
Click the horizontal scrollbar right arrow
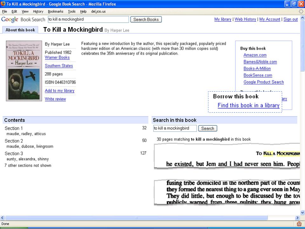297,218
